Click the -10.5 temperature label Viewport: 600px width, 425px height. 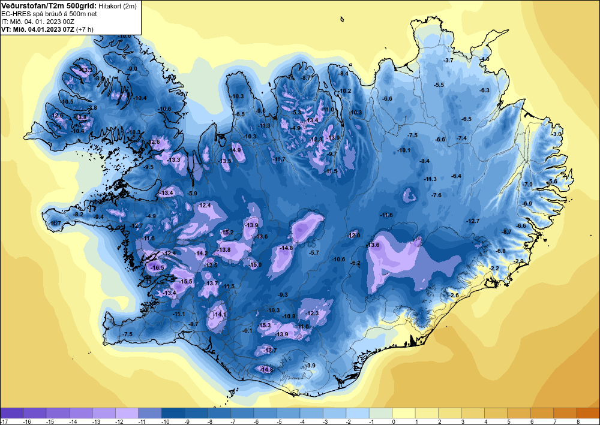(x=67, y=102)
